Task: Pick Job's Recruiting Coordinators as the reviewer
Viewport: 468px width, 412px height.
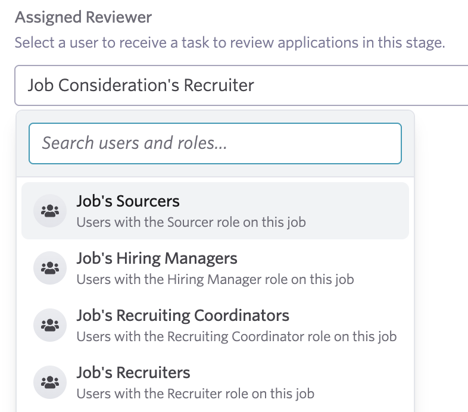Action: click(215, 325)
